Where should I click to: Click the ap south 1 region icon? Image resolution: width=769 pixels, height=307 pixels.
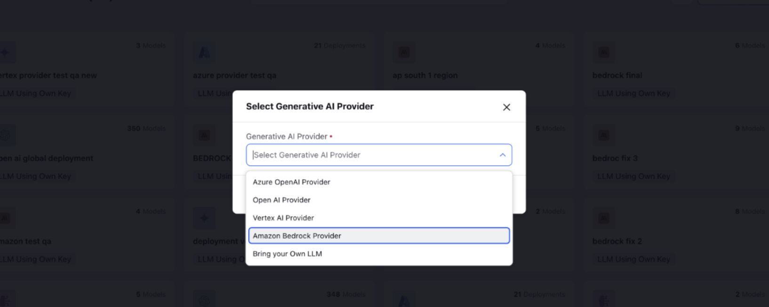point(404,53)
